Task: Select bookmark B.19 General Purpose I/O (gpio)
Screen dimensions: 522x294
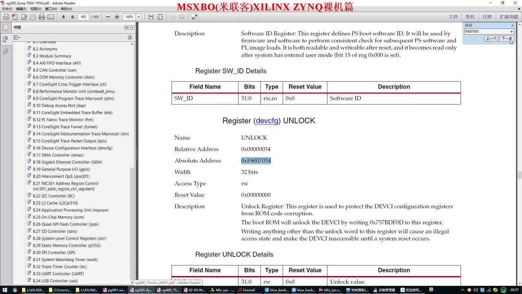Action: click(x=61, y=169)
